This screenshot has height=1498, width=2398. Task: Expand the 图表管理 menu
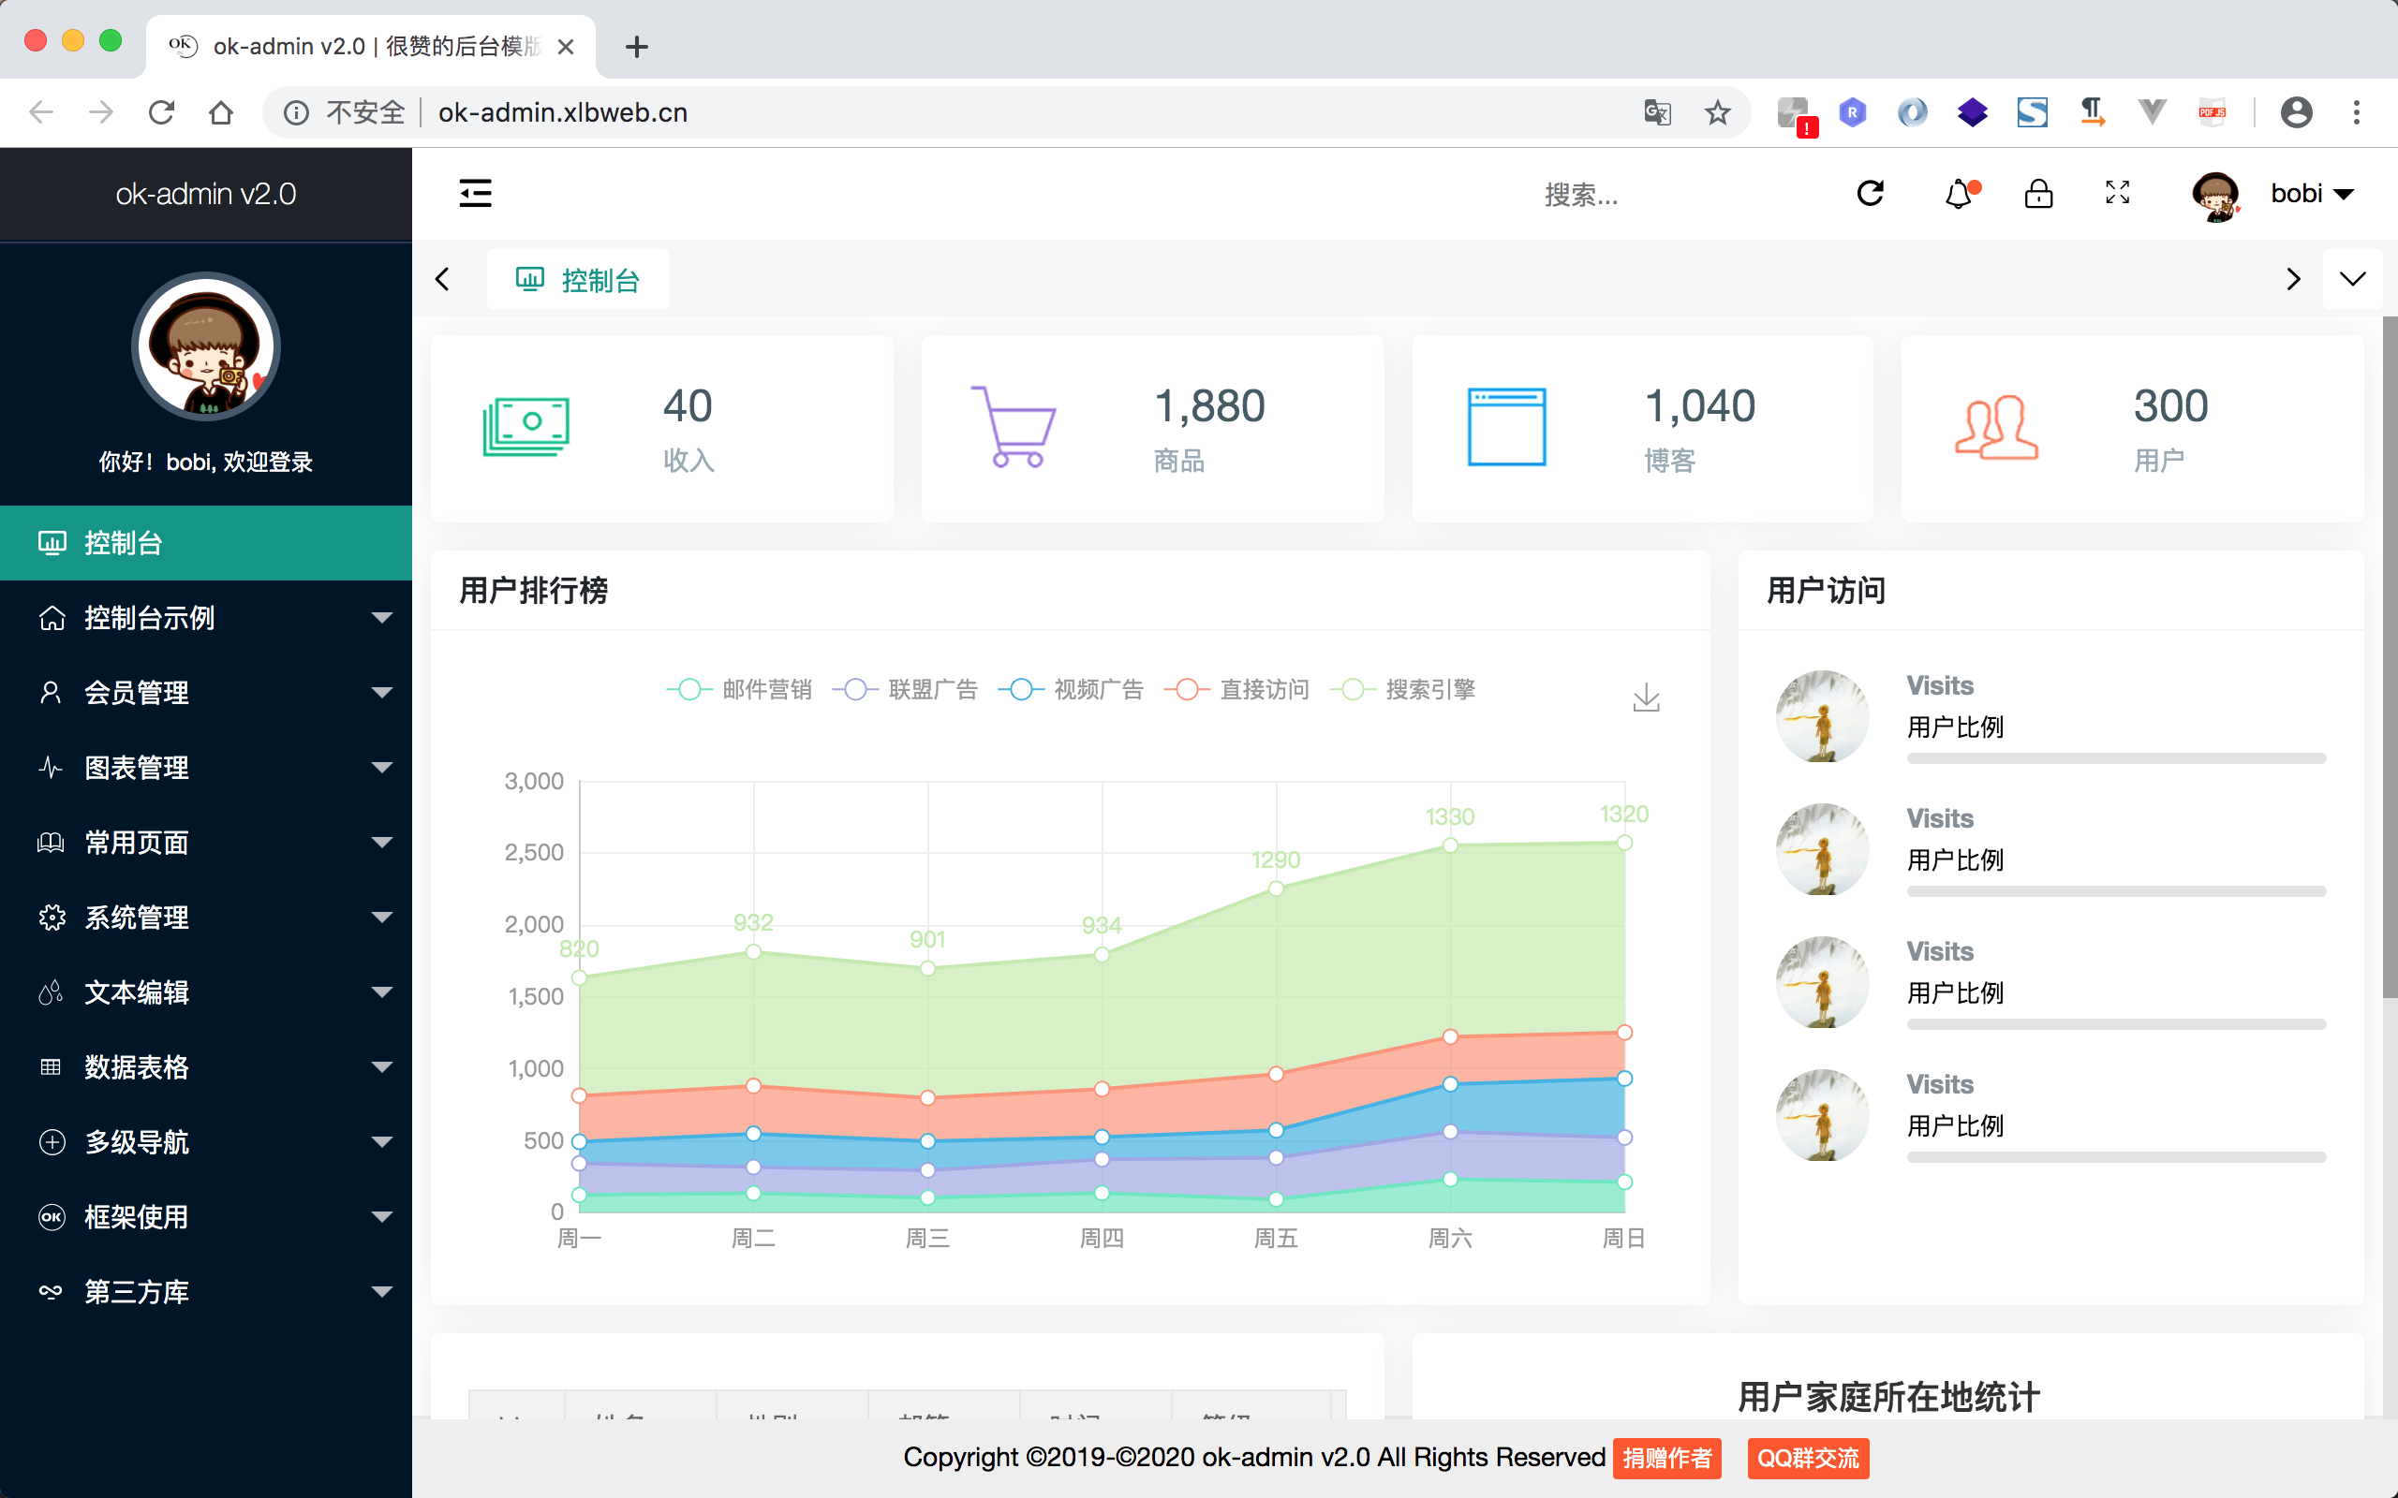pos(206,768)
